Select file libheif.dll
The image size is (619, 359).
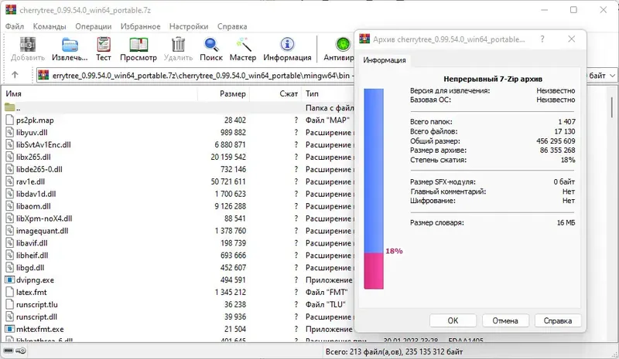[x=32, y=256]
